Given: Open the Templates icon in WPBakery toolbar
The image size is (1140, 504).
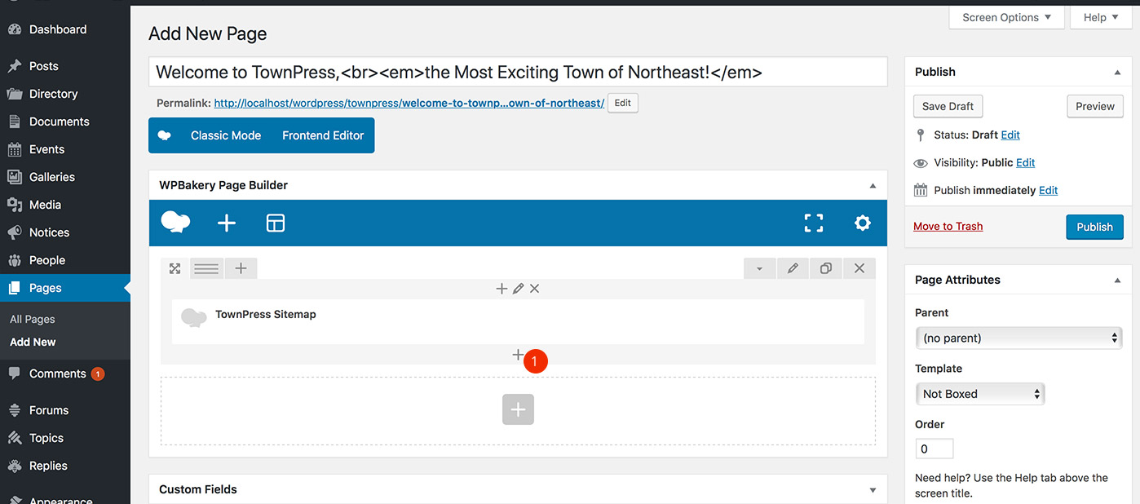Looking at the screenshot, I should coord(276,223).
